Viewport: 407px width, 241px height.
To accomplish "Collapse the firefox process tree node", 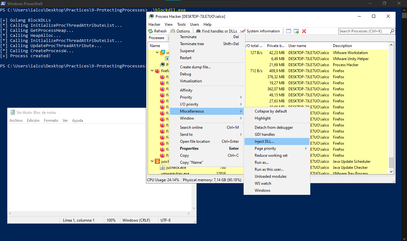I will coord(152,71).
